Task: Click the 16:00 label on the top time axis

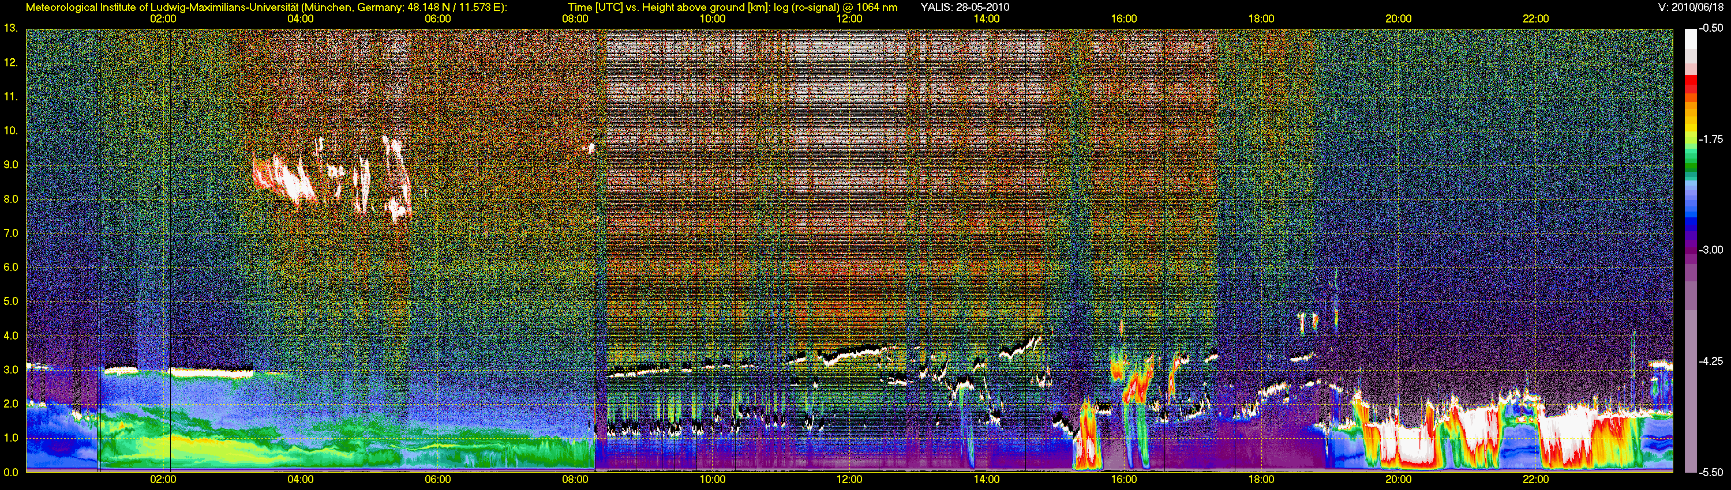Action: coord(1123,19)
